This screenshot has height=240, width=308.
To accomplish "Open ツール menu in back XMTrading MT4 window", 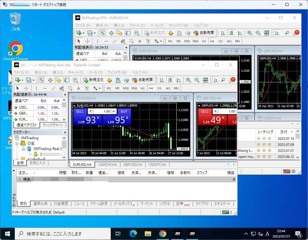I will point(157,25).
